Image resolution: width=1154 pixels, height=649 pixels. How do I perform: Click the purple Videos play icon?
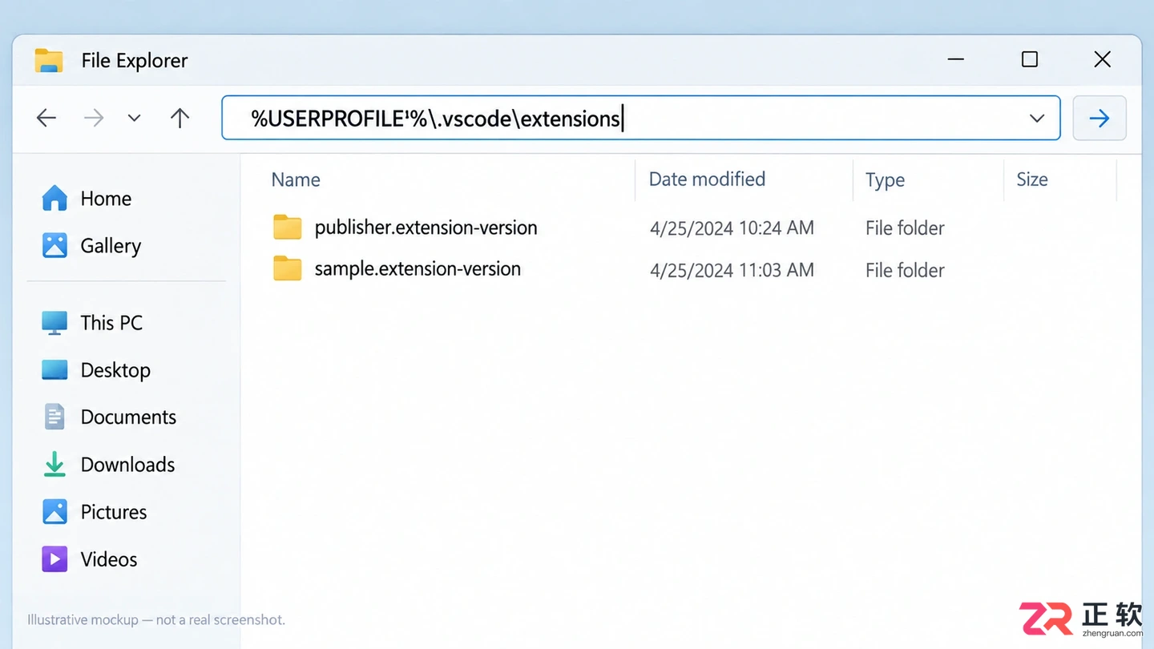click(x=54, y=558)
